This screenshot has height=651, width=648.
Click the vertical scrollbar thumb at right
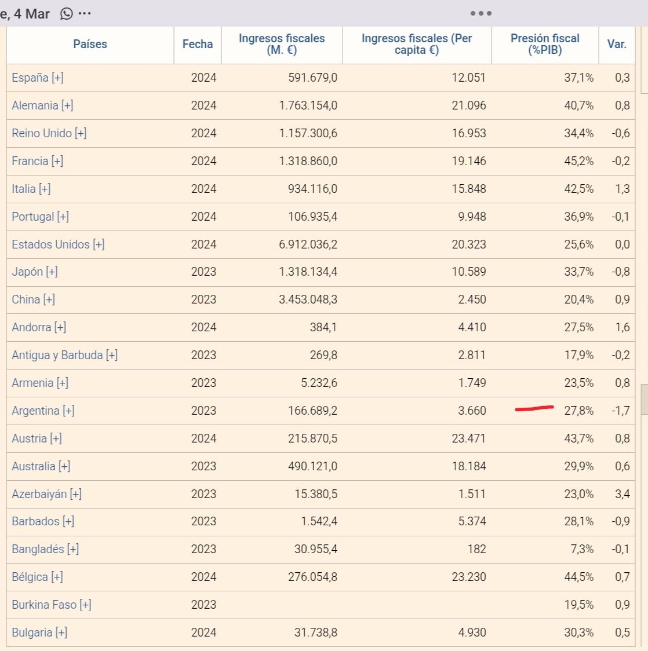click(645, 400)
